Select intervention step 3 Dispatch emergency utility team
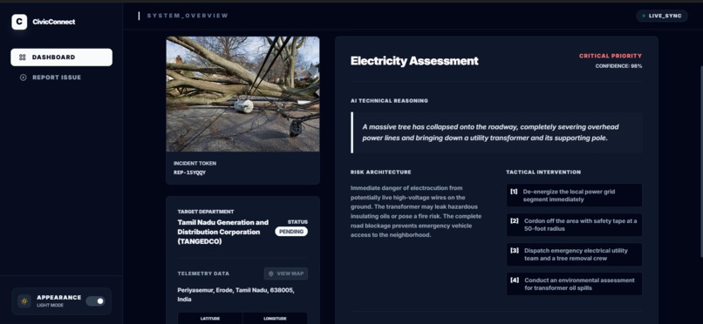703x324 pixels. [574, 254]
